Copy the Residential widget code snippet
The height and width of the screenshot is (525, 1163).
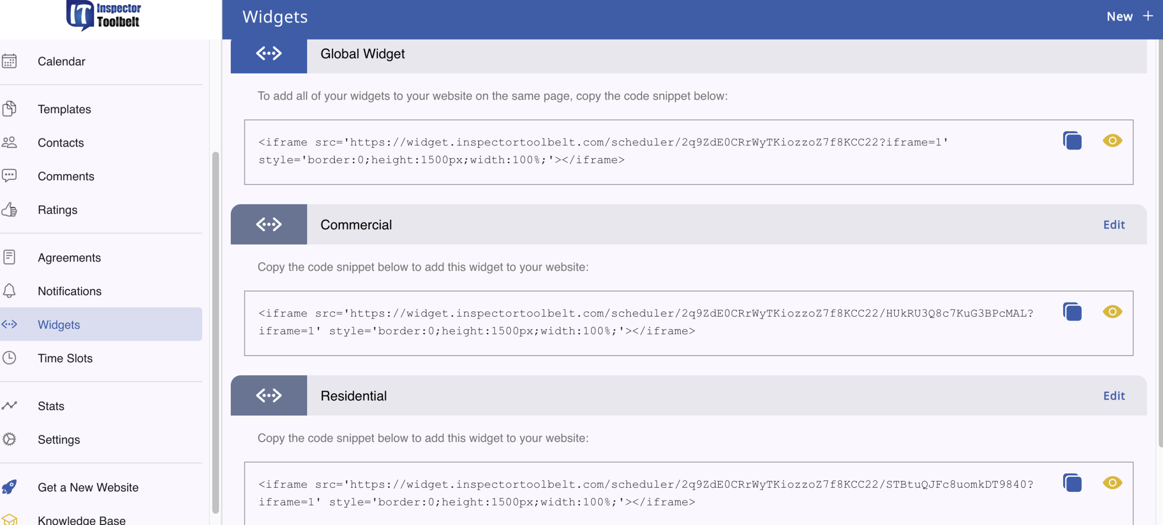1072,483
